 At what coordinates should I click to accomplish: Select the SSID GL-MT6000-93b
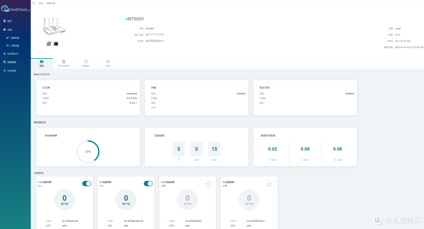click(70, 221)
